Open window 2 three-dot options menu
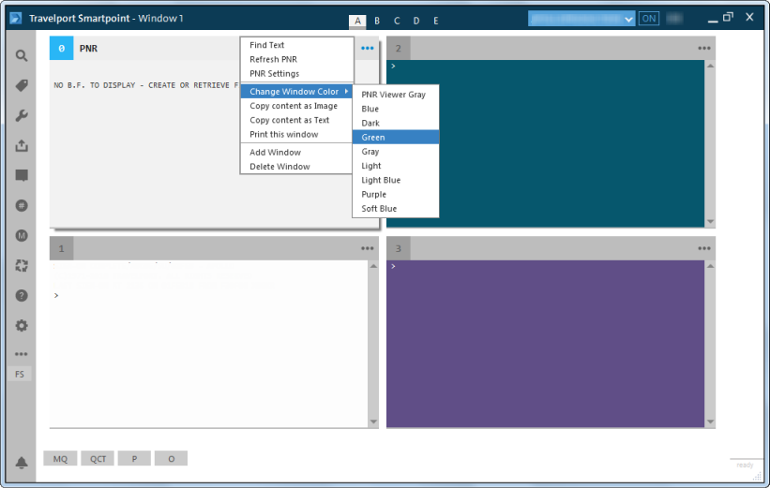The image size is (770, 488). (703, 49)
